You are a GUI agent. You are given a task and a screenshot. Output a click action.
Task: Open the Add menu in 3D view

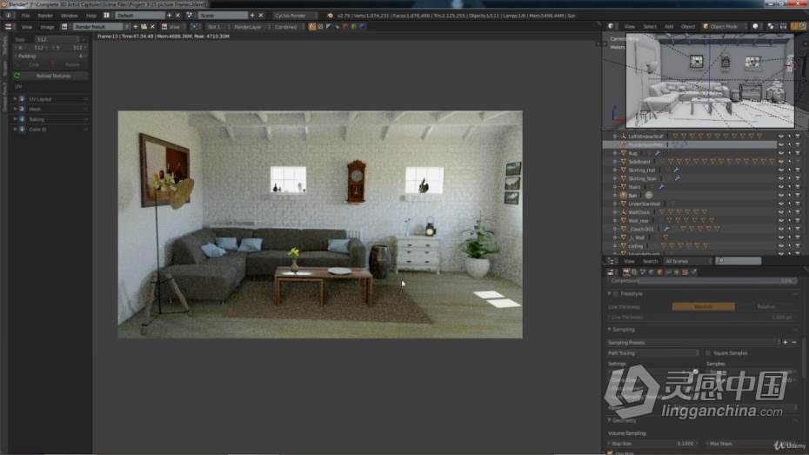(669, 26)
